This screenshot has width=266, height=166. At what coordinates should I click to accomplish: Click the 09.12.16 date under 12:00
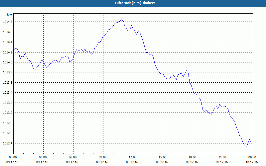[x=132, y=162]
